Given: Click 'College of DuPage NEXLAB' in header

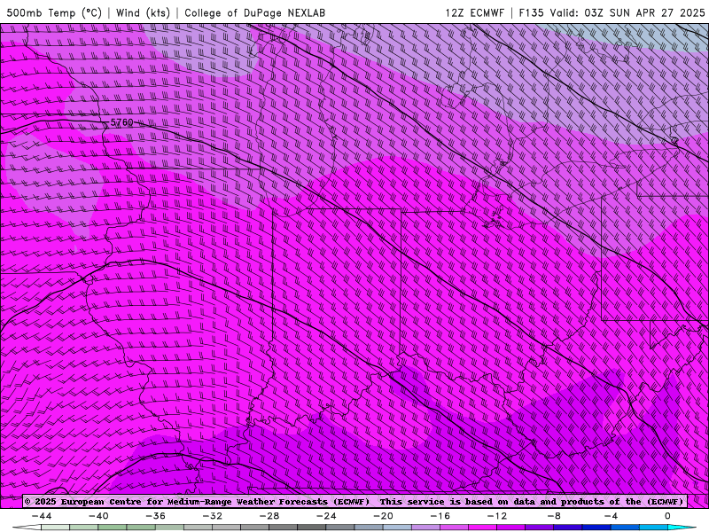Looking at the screenshot, I should (254, 12).
